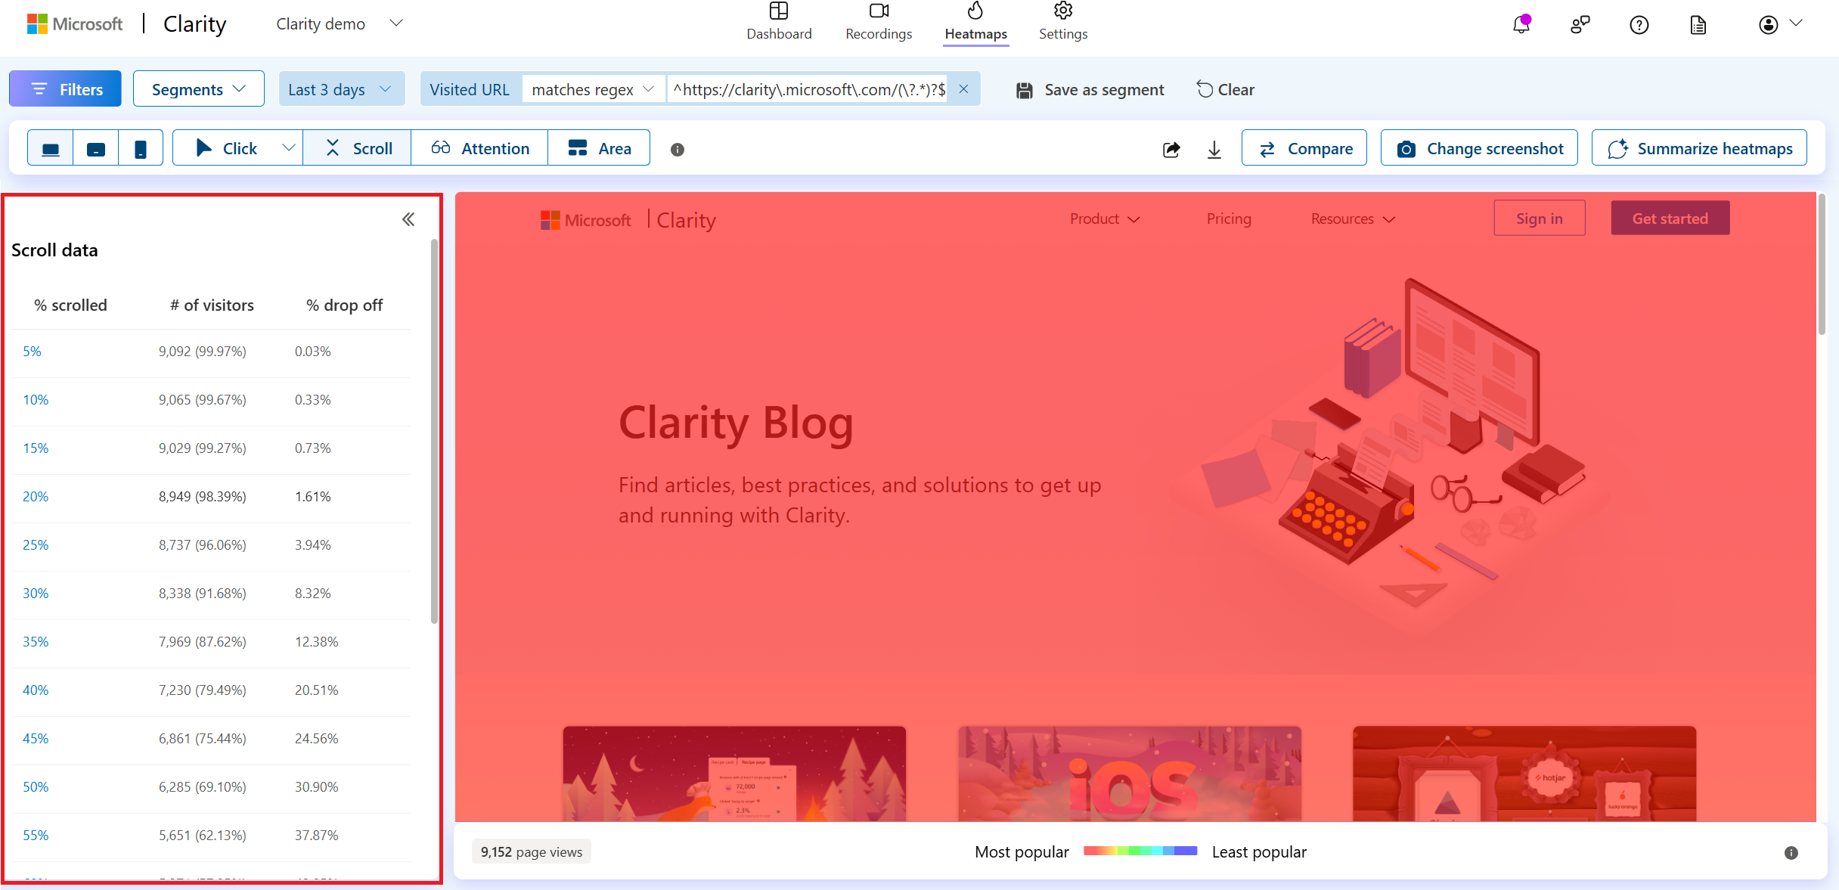Toggle desktop device view
The height and width of the screenshot is (890, 1839).
(x=51, y=147)
